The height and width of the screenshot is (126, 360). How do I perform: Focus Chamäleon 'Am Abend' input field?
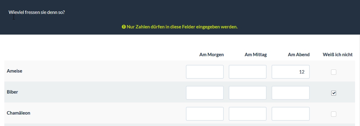[x=290, y=114]
